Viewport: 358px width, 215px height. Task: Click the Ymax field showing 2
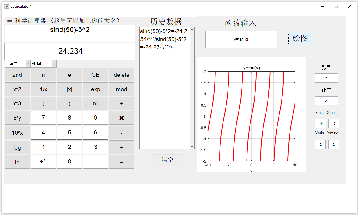[x=334, y=145]
